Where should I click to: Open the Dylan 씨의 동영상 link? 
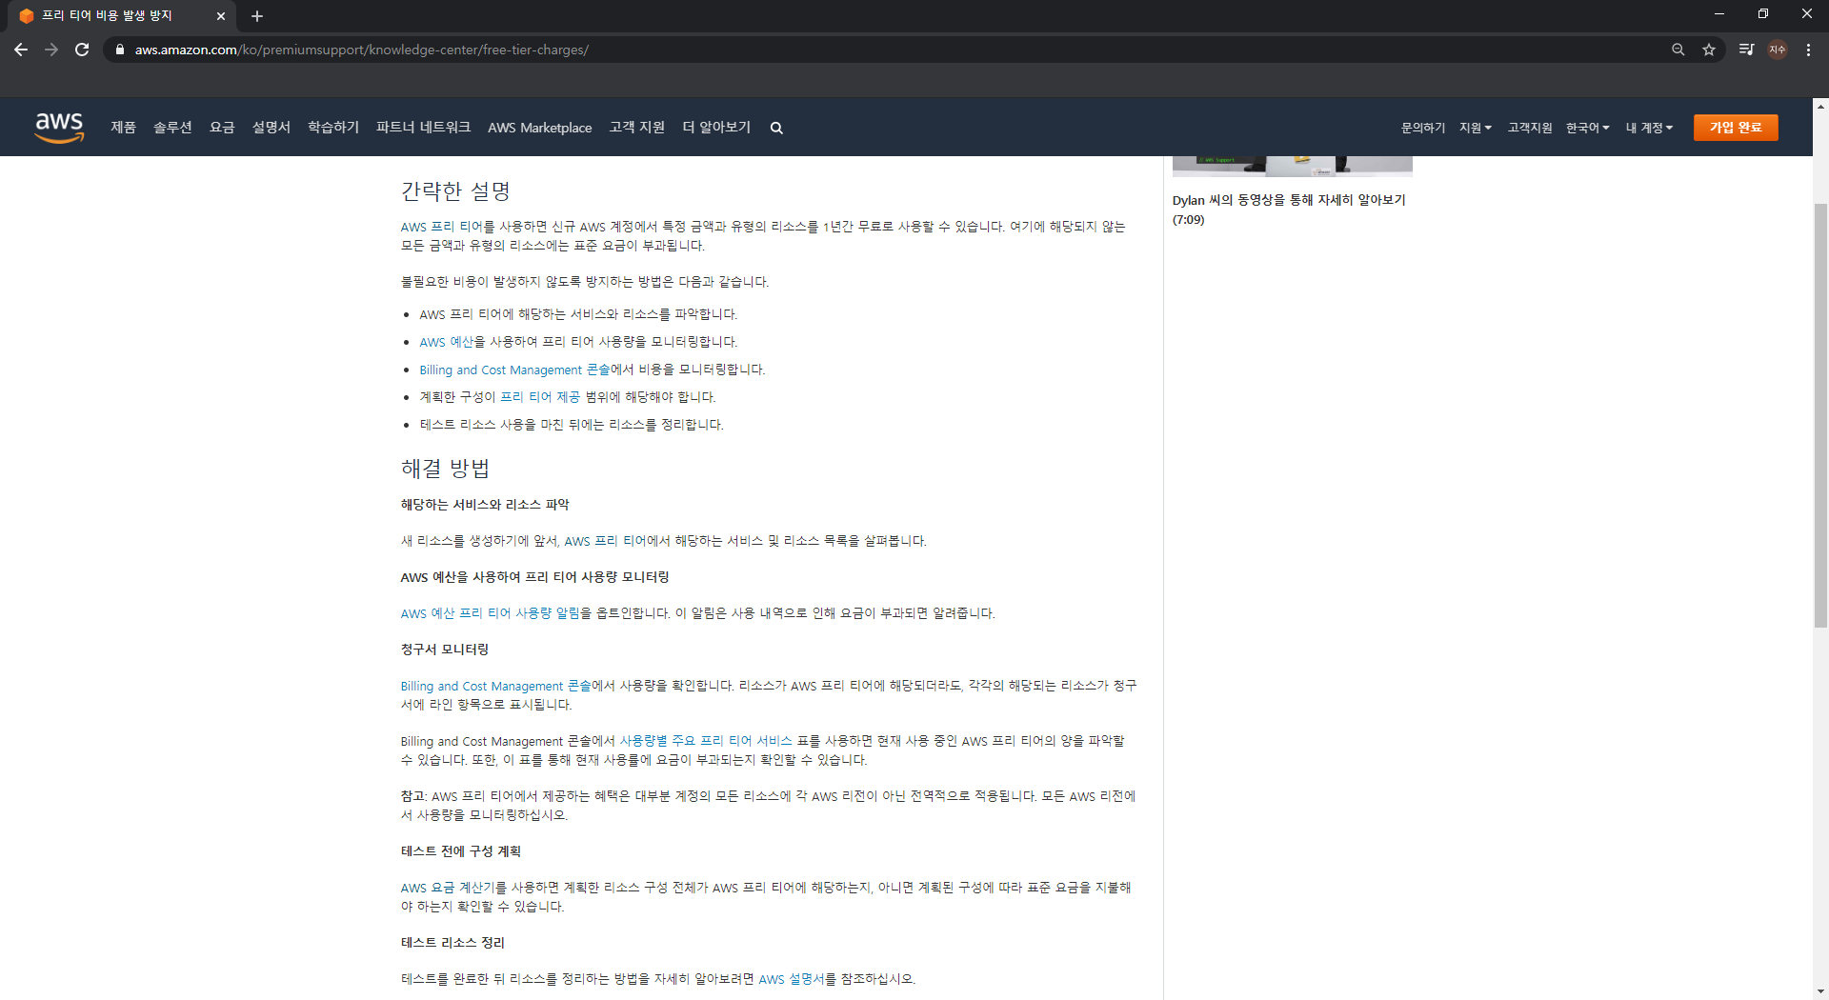[x=1289, y=210]
